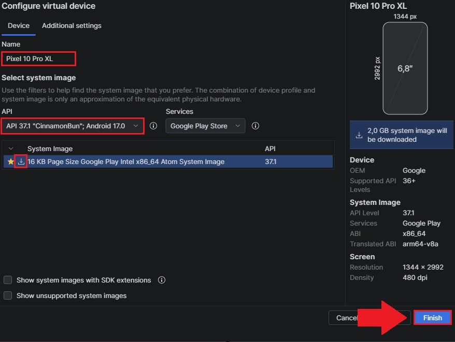The width and height of the screenshot is (455, 342).
Task: Open the Google Play Store services dropdown
Action: 205,126
